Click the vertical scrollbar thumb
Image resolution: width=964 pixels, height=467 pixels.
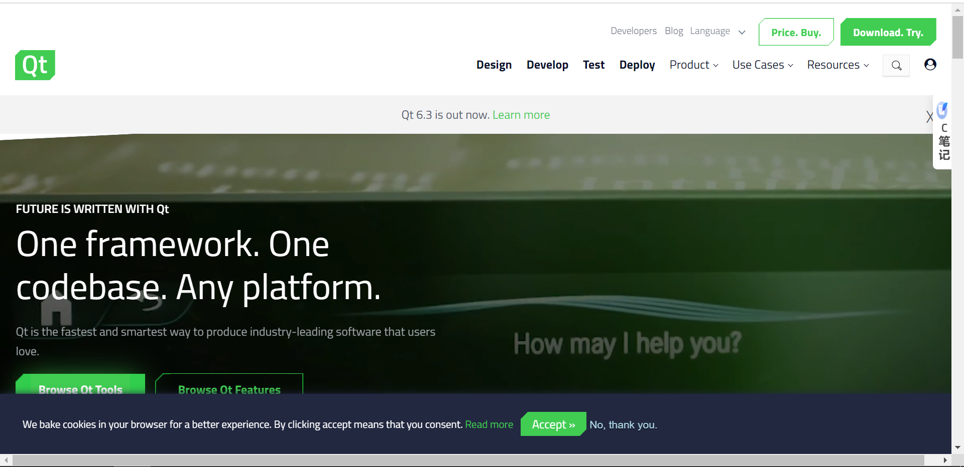tap(957, 37)
